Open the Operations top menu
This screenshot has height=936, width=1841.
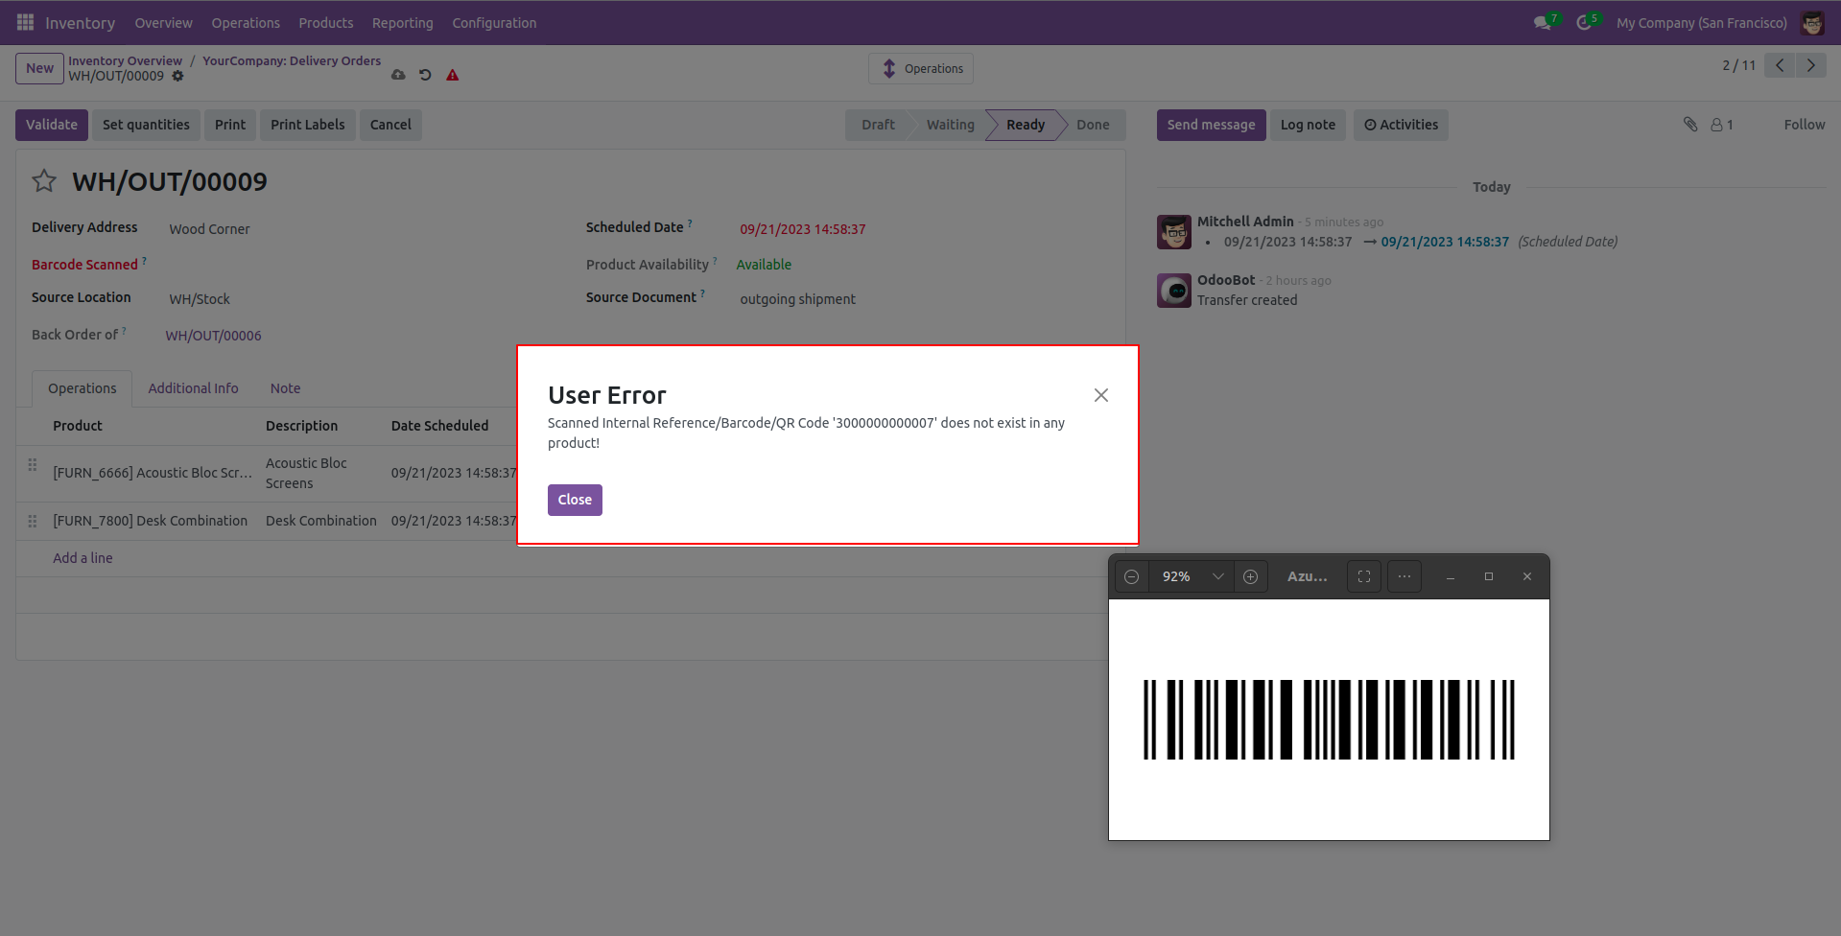[x=246, y=22]
